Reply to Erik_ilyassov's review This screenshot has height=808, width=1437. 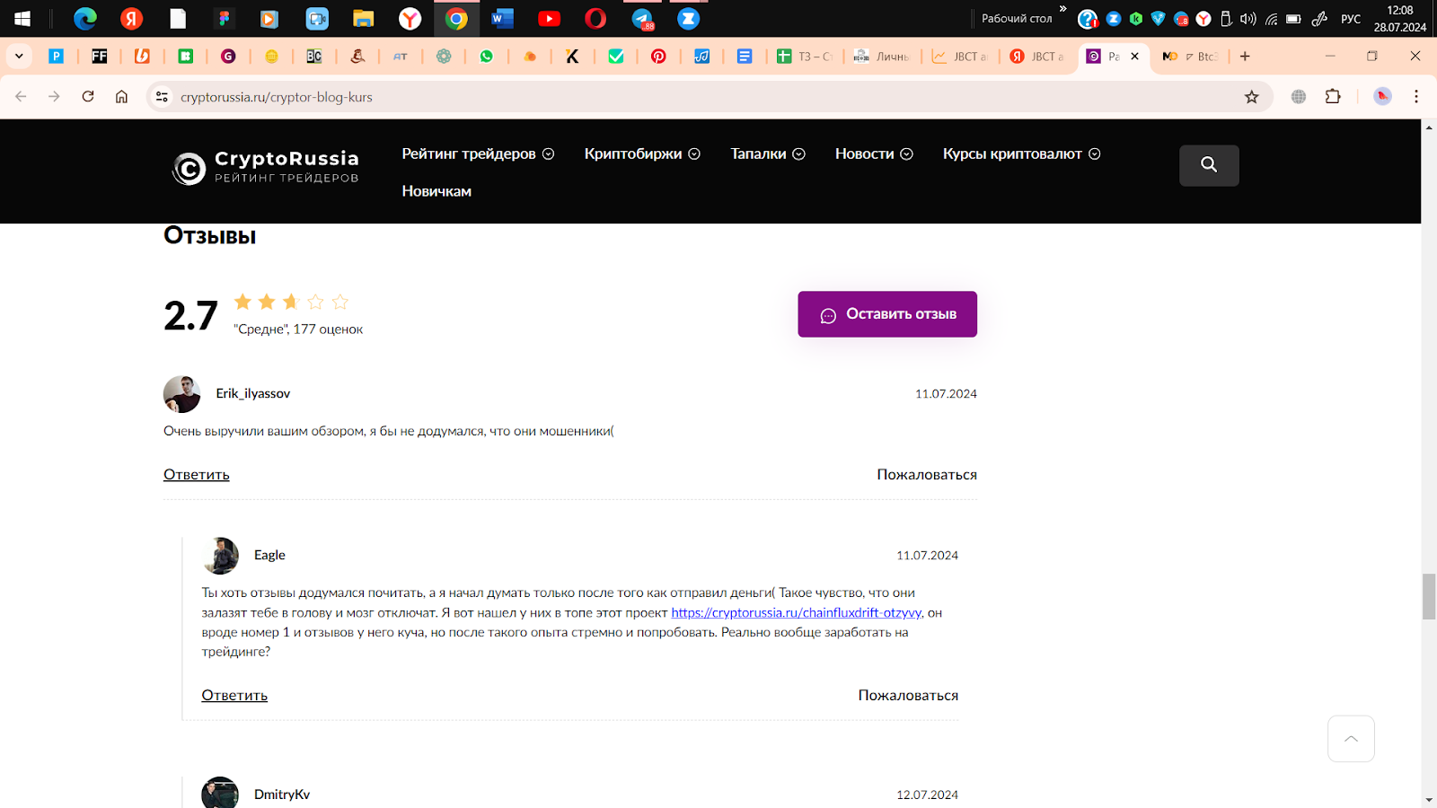click(x=197, y=474)
